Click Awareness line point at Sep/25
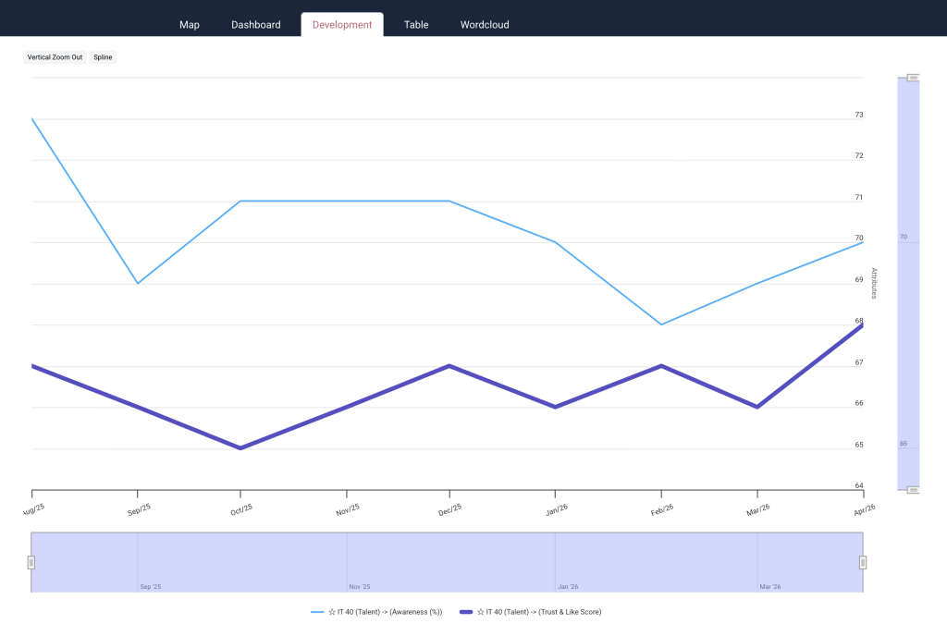947x636 pixels. pos(138,283)
